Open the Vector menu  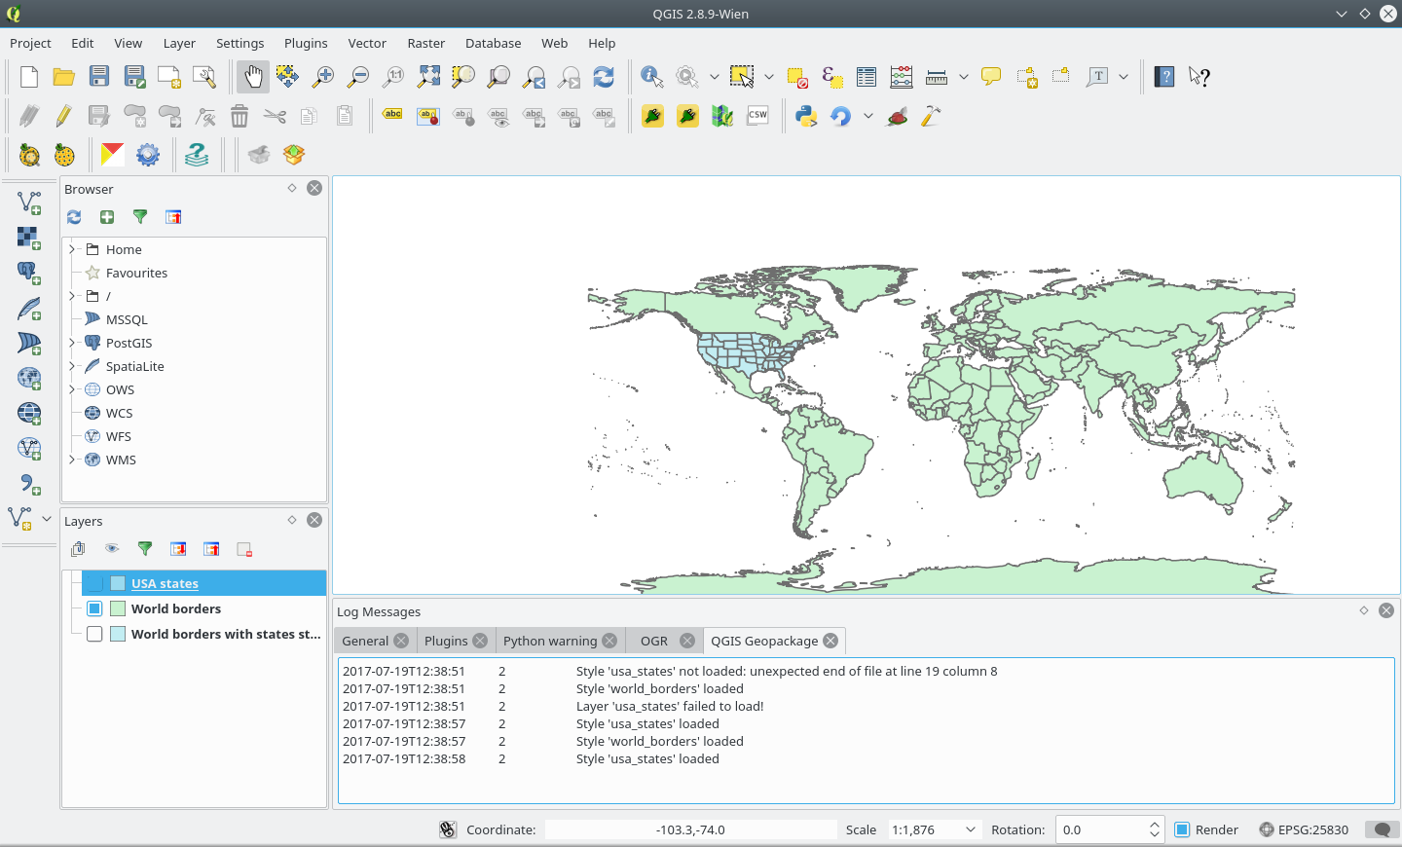click(367, 43)
